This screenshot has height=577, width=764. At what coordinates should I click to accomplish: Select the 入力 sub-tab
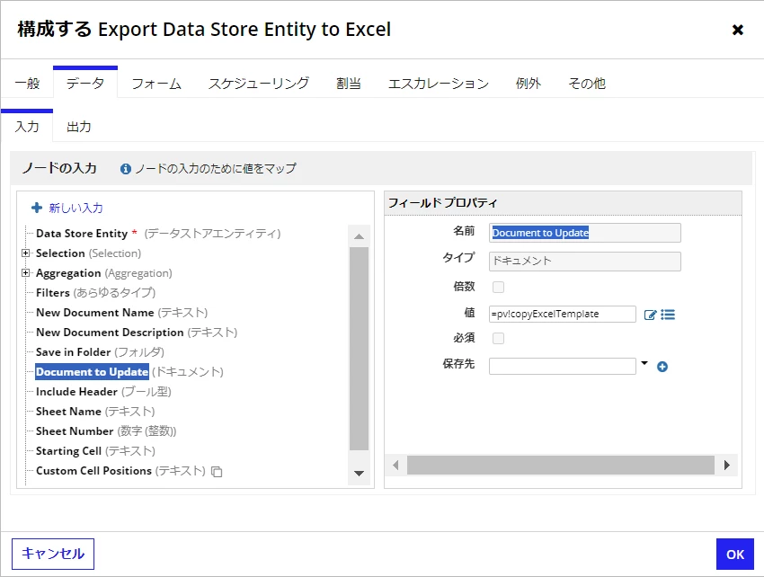click(x=27, y=127)
